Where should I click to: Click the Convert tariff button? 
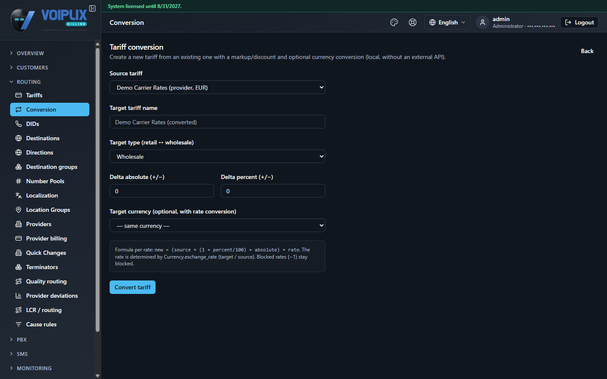click(132, 287)
